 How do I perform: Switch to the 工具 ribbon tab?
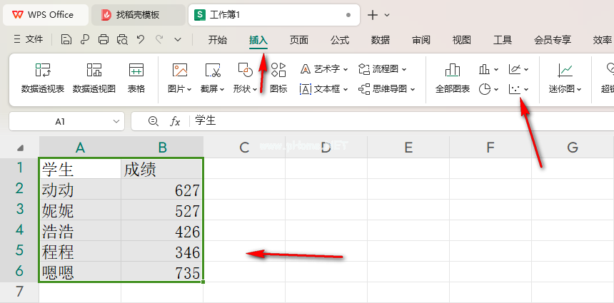click(x=503, y=40)
